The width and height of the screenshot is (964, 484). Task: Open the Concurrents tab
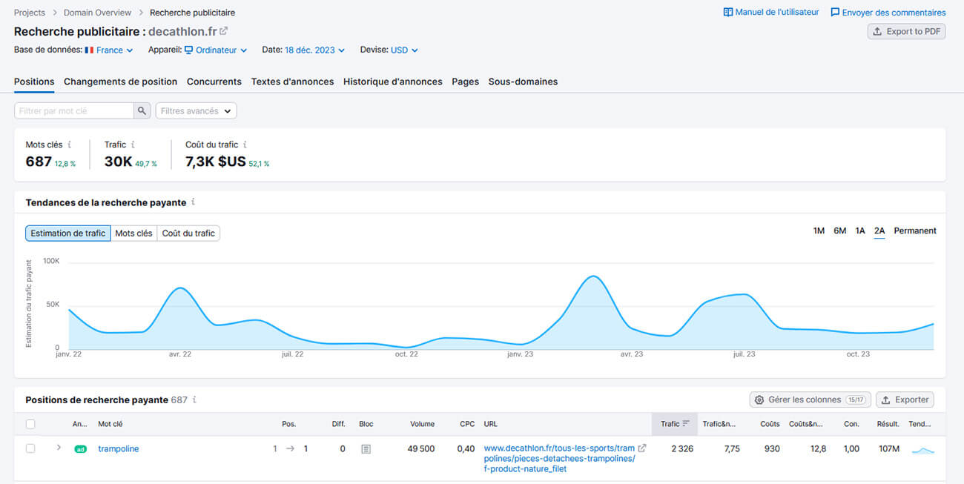(x=214, y=82)
